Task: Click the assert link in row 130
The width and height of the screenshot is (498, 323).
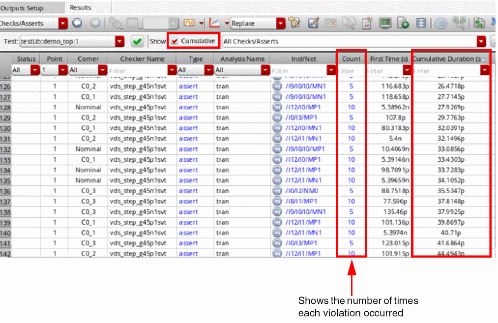Action: 188,128
